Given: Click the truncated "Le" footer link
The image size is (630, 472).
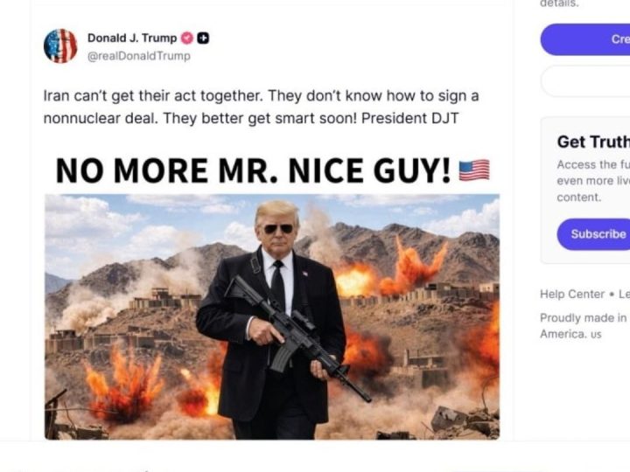Looking at the screenshot, I should [624, 294].
